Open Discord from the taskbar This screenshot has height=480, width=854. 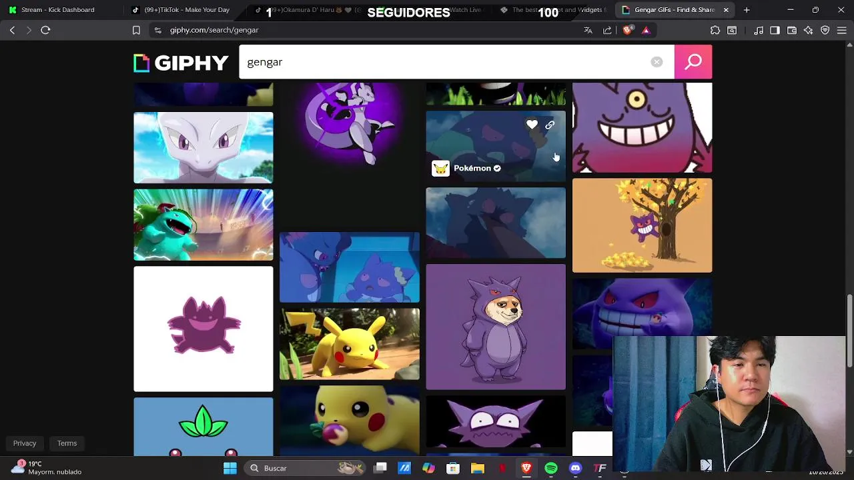(x=576, y=468)
